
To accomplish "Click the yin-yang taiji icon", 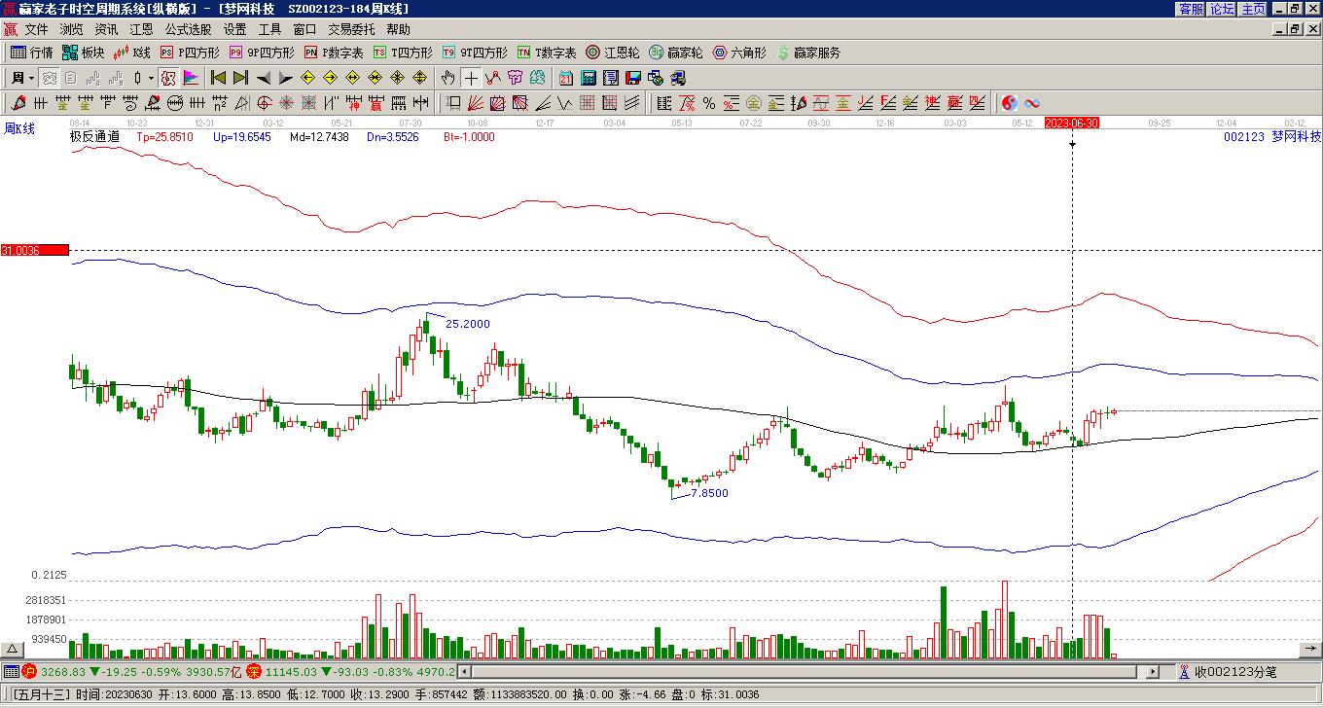I will point(1010,103).
